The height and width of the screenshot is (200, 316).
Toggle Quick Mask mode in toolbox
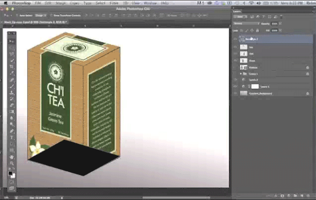pyautogui.click(x=12, y=182)
